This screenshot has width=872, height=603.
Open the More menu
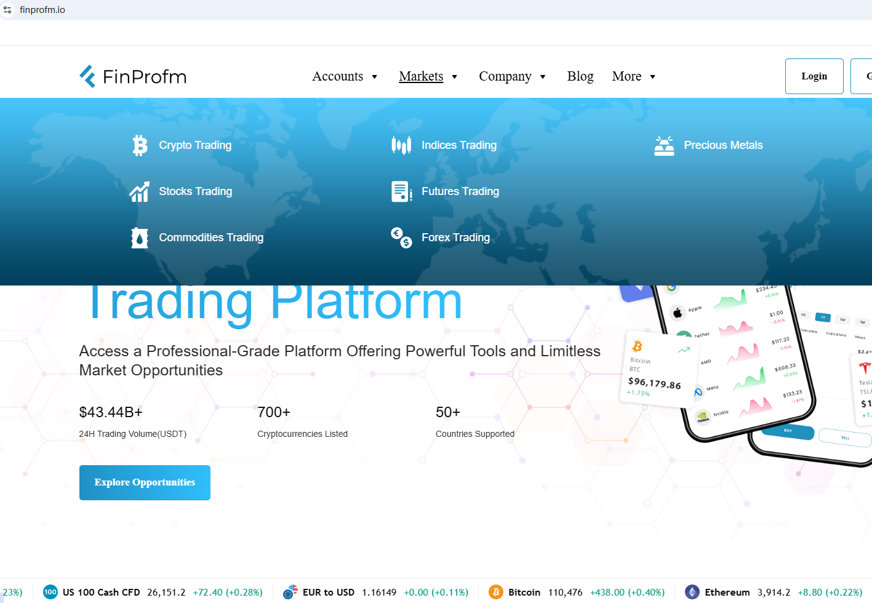626,76
